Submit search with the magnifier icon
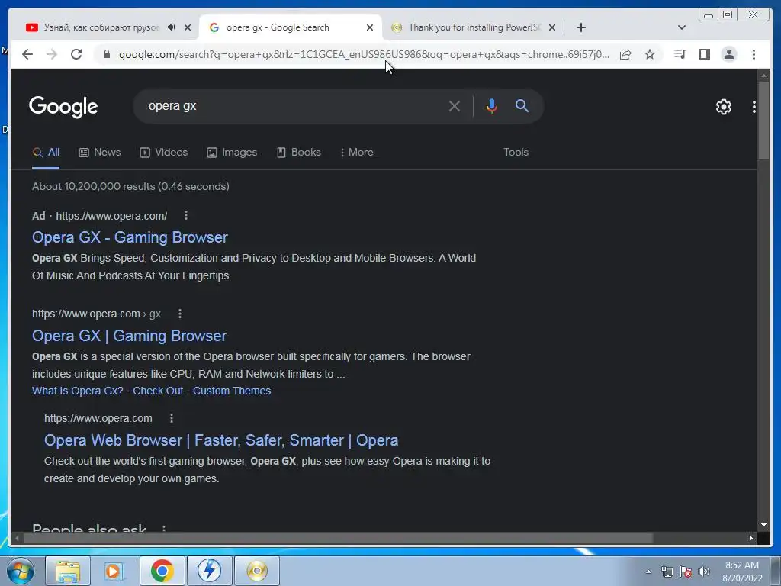Screen dimensions: 781x586 [522, 105]
